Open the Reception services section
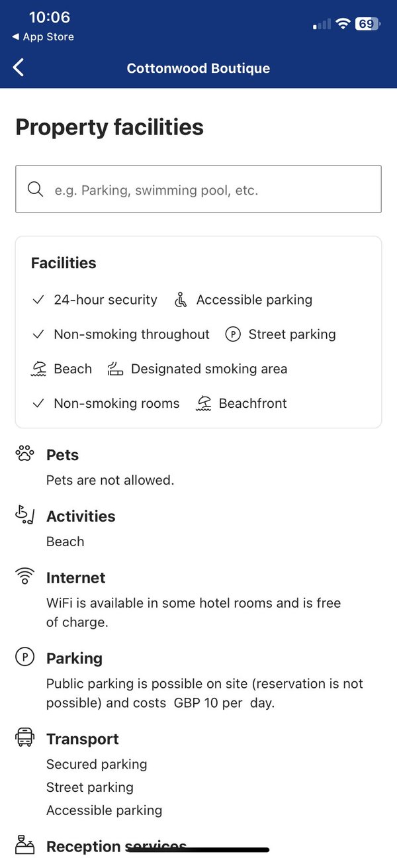Screen dimensions: 397x860 point(116,846)
